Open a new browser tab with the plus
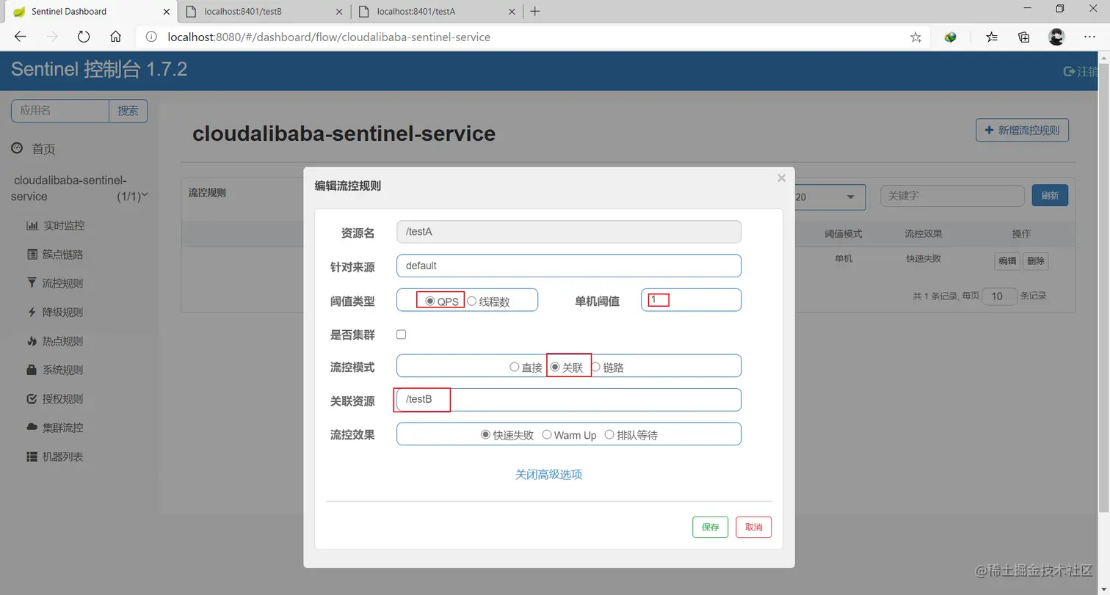 tap(535, 11)
